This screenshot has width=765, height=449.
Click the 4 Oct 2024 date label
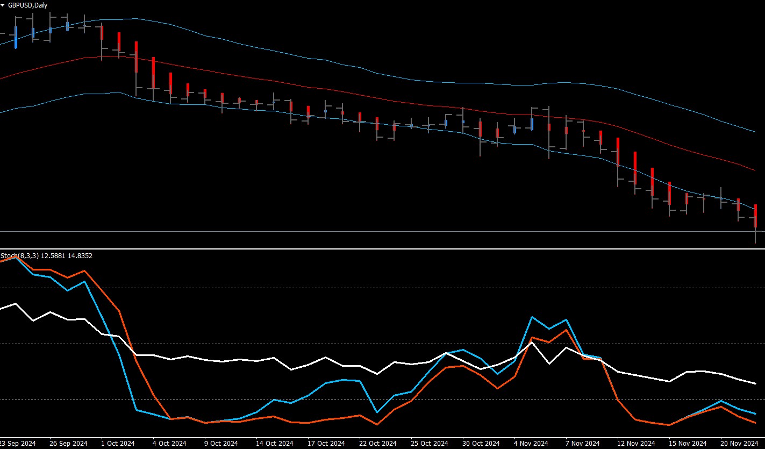(x=170, y=444)
